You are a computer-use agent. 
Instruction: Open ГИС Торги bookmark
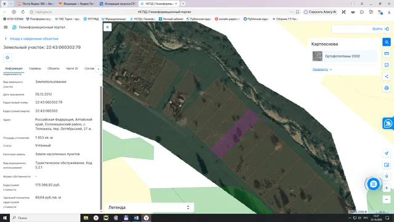(x=67, y=19)
